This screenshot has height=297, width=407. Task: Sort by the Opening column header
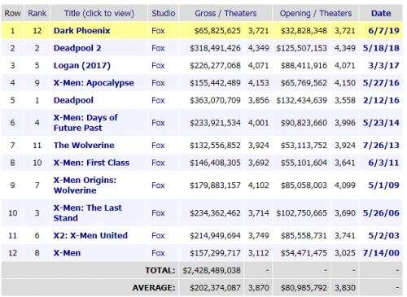click(x=295, y=13)
